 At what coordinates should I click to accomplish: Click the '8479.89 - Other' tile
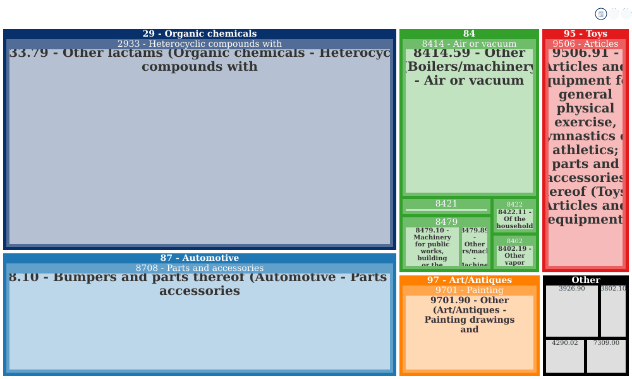(x=475, y=246)
